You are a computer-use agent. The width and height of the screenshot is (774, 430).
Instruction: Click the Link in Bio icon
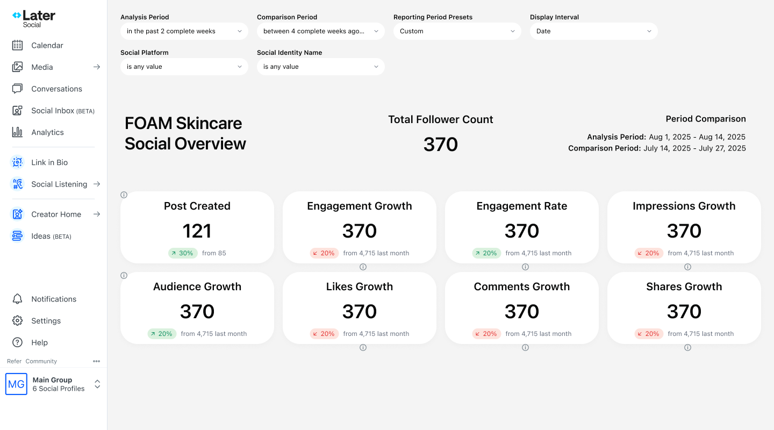[17, 162]
